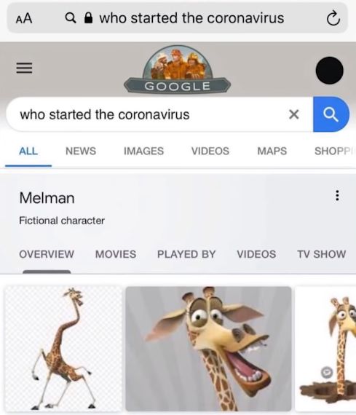Open the dancing Melman full-body image
356x415 pixels.
63,349
